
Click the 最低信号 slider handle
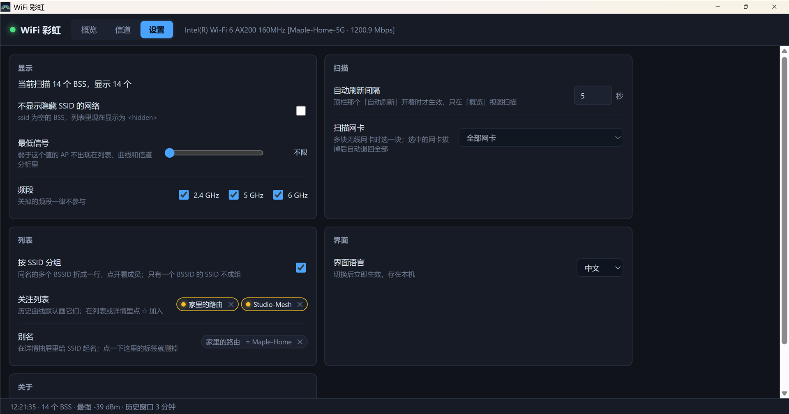click(x=170, y=153)
